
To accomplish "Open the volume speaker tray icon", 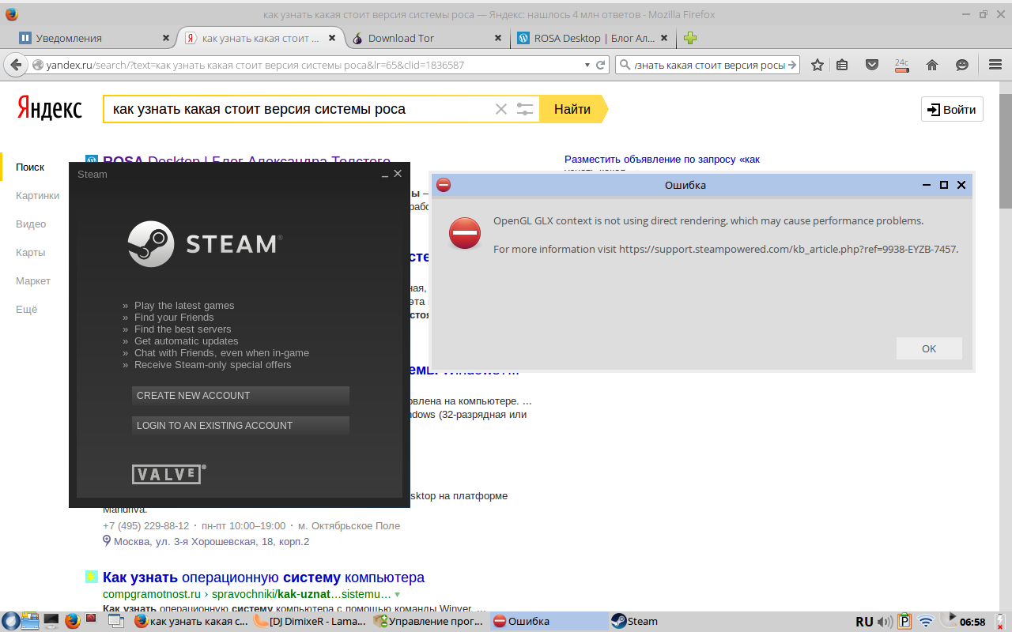I will click(885, 622).
